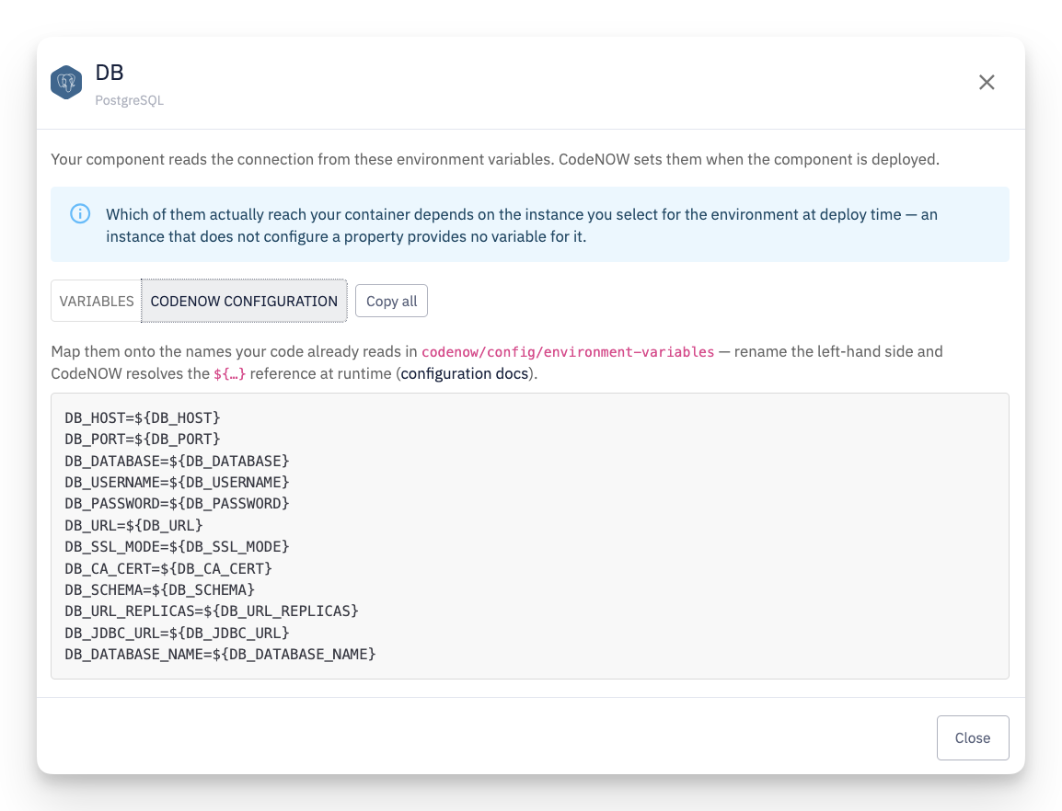Click the DB_URL=${DB_URL} line
The image size is (1062, 811).
coord(134,525)
